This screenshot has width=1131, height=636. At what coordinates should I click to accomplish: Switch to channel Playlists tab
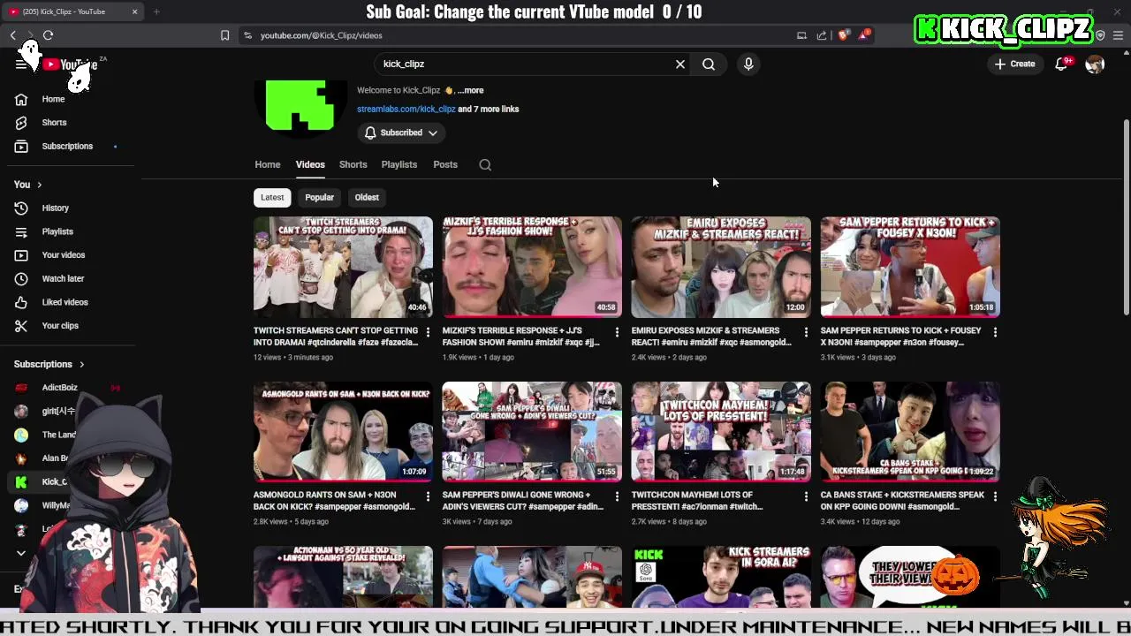(399, 164)
